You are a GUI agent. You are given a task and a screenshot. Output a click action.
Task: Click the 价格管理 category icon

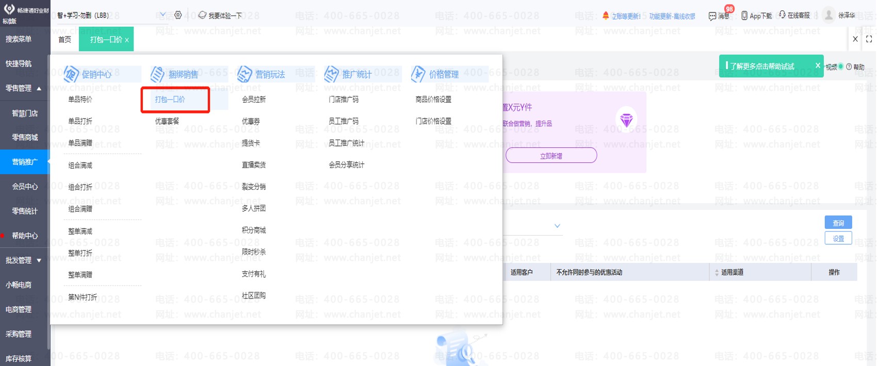click(x=418, y=74)
